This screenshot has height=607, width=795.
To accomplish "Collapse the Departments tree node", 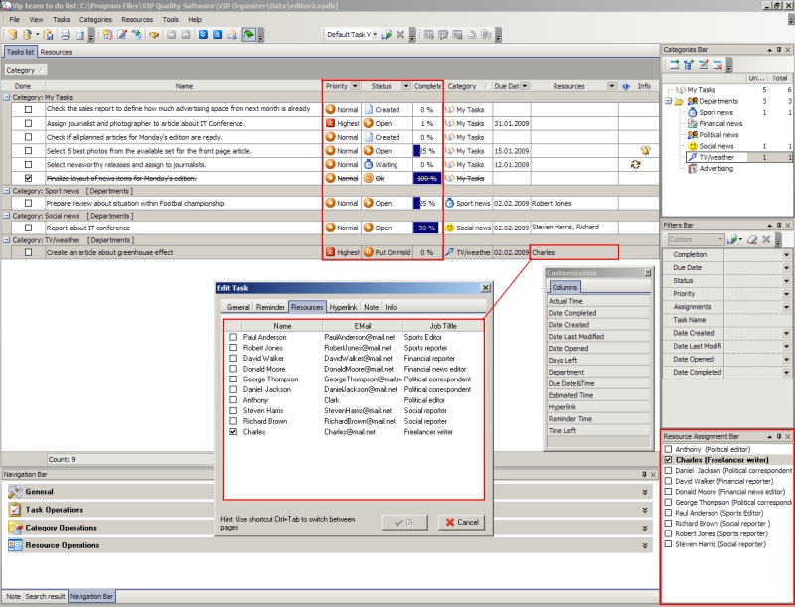I will point(668,101).
